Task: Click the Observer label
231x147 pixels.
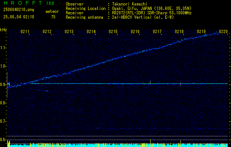Action: point(75,4)
